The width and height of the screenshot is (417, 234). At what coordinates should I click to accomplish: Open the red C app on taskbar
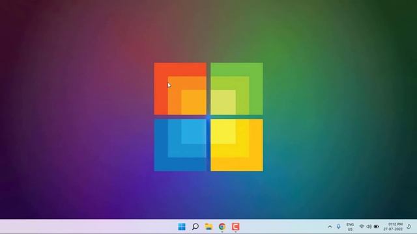[236, 227]
